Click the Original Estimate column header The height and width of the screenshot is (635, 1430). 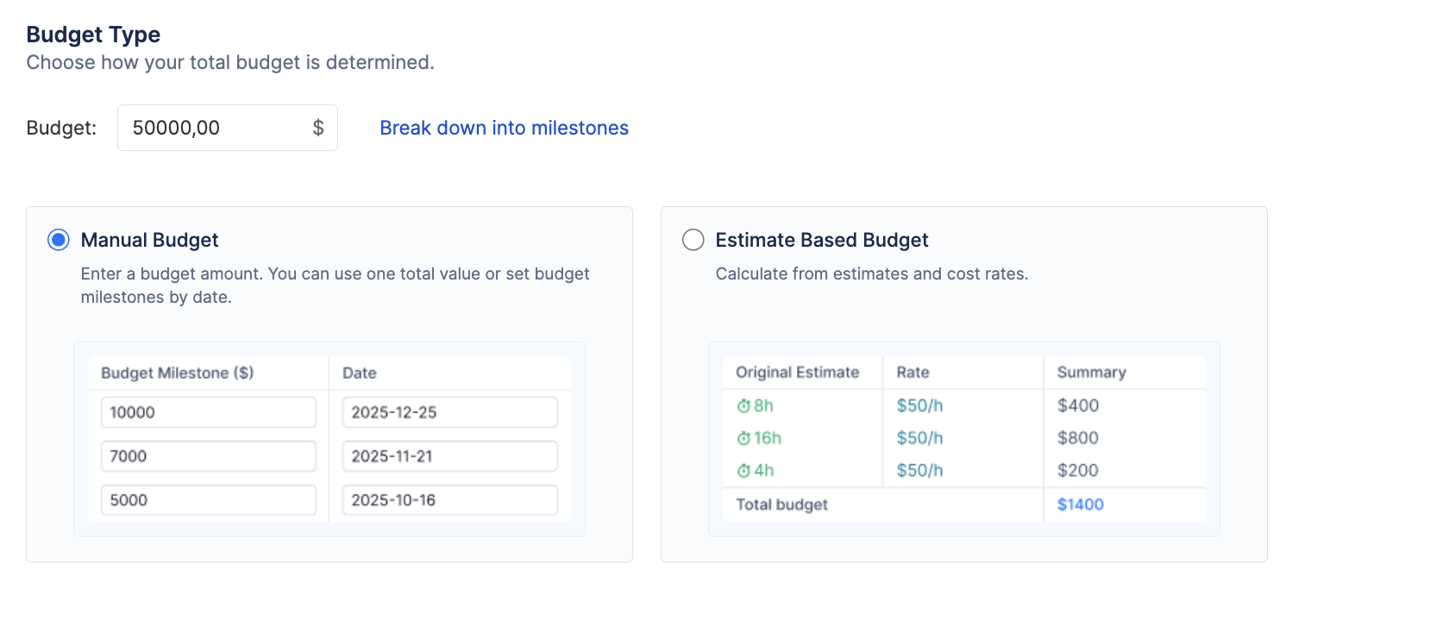[x=797, y=372]
